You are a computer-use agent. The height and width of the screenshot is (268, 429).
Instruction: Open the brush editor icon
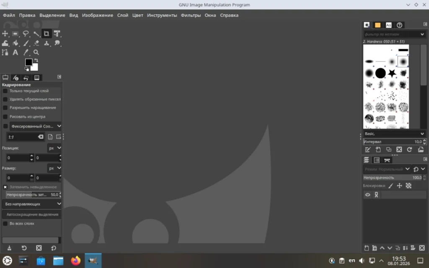click(x=368, y=149)
